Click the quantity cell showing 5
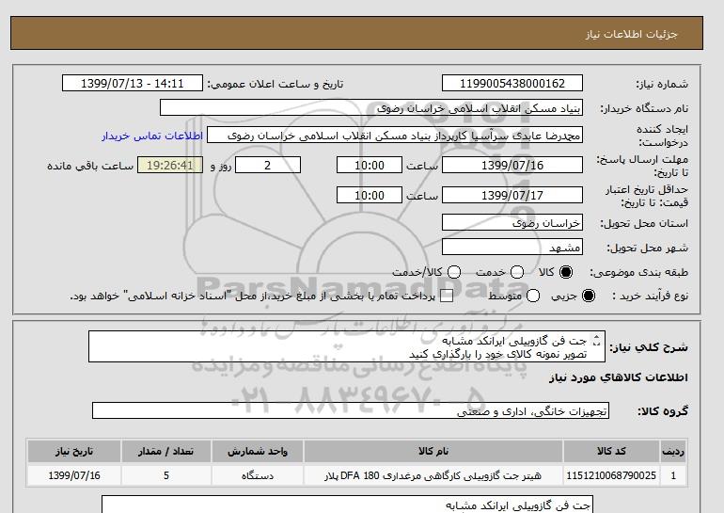Image resolution: width=724 pixels, height=513 pixels. click(165, 475)
